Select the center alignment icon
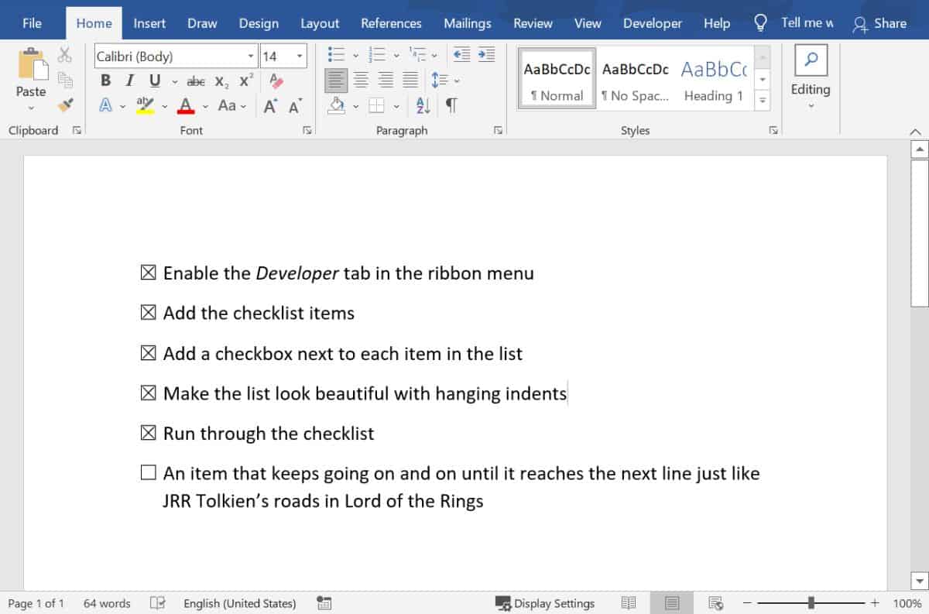 pyautogui.click(x=361, y=79)
